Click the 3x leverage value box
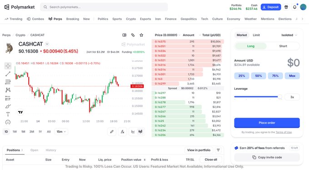Screen dimensions: 309x170 pyautogui.click(x=292, y=97)
